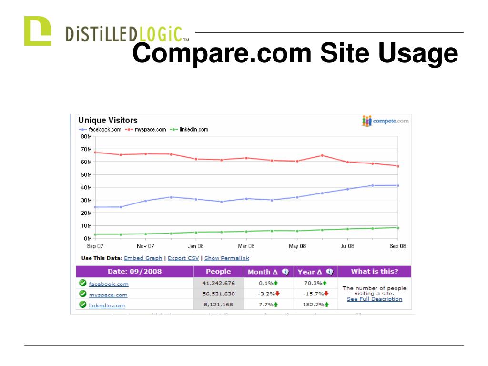Click the 8,121,168 people cell

[x=218, y=305]
